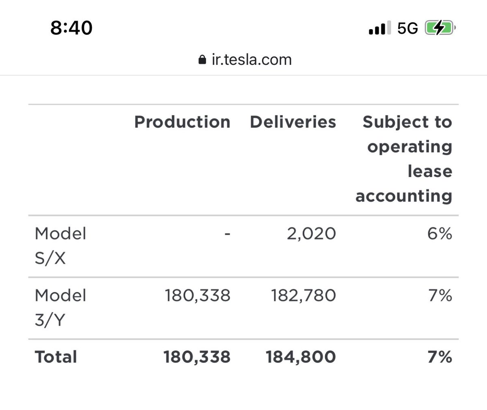Tap the battery charging icon

click(x=440, y=28)
